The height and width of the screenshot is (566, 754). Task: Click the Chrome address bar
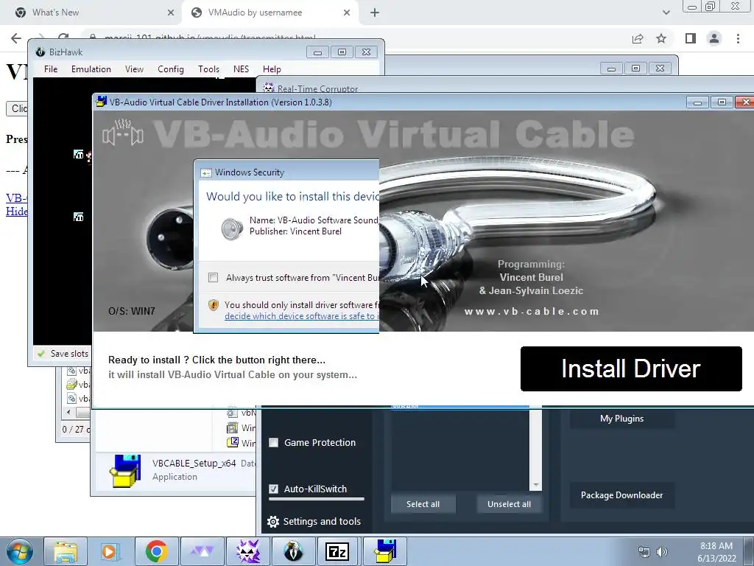[x=356, y=38]
